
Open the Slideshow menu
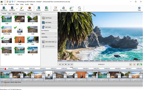tap(11, 4)
